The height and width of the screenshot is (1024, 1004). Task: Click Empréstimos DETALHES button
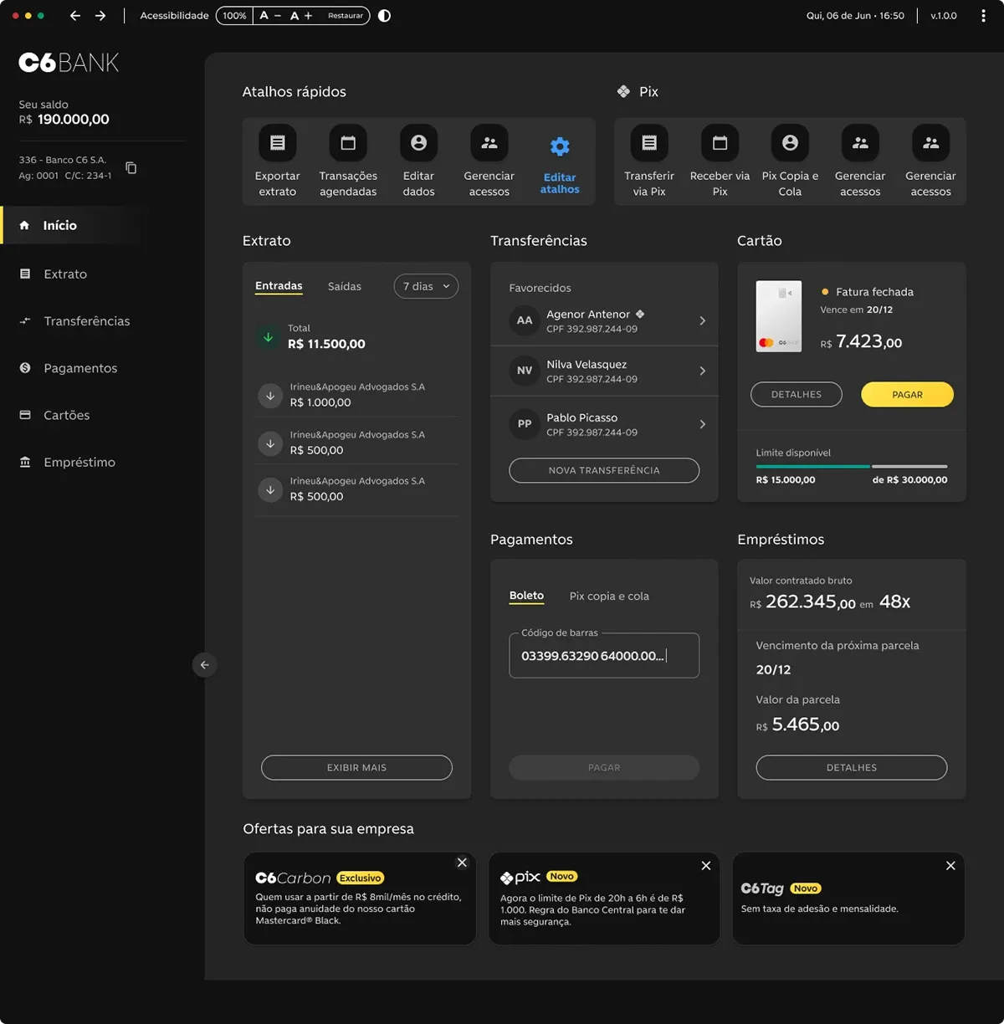pos(852,767)
